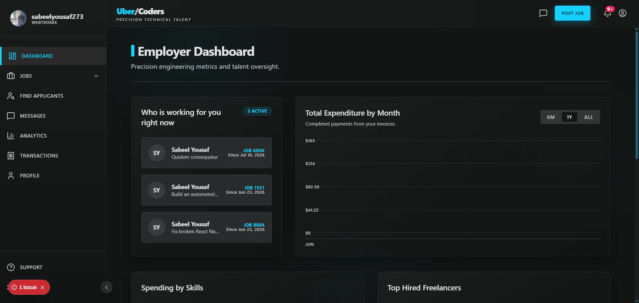Navigate to Find Applicants
The height and width of the screenshot is (303, 639).
tap(53, 96)
